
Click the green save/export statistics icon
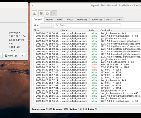34,13
